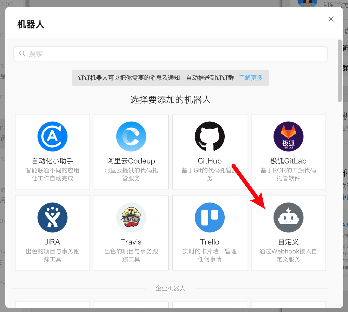Click the 企业机器人 section heading

170,288
